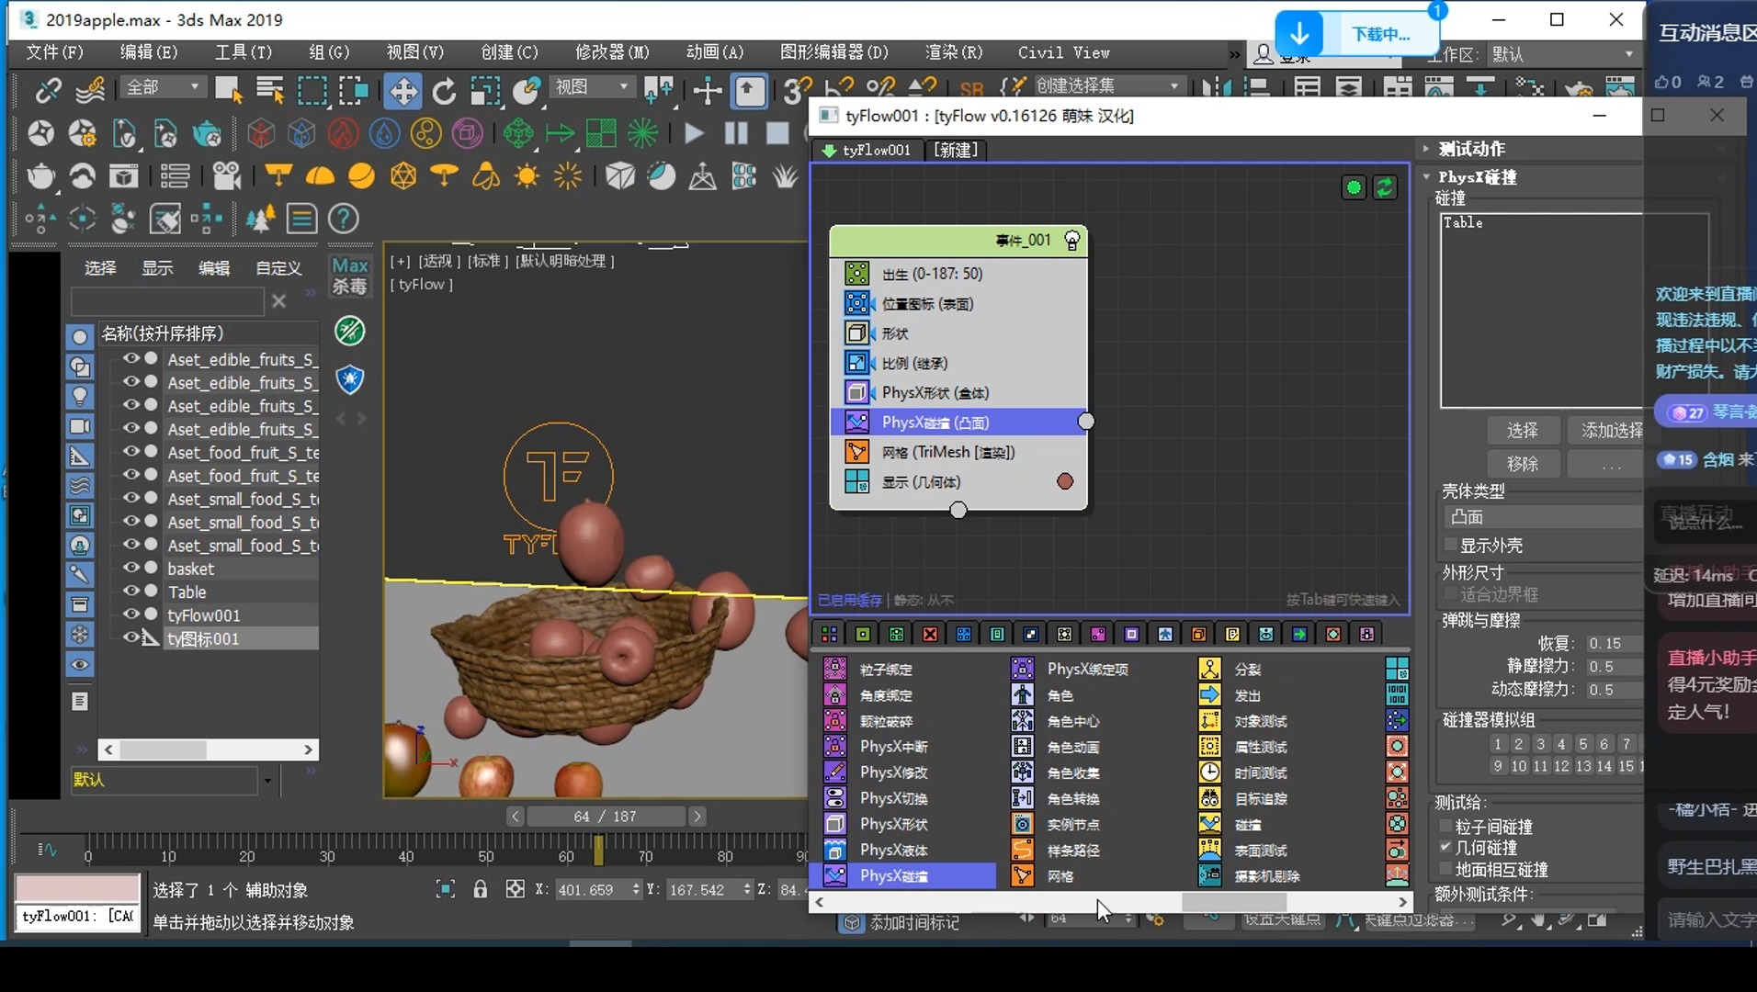
Task: Click the Rotate tool in main toolbar
Action: (x=444, y=90)
